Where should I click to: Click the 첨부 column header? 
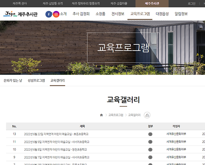pos(150,126)
